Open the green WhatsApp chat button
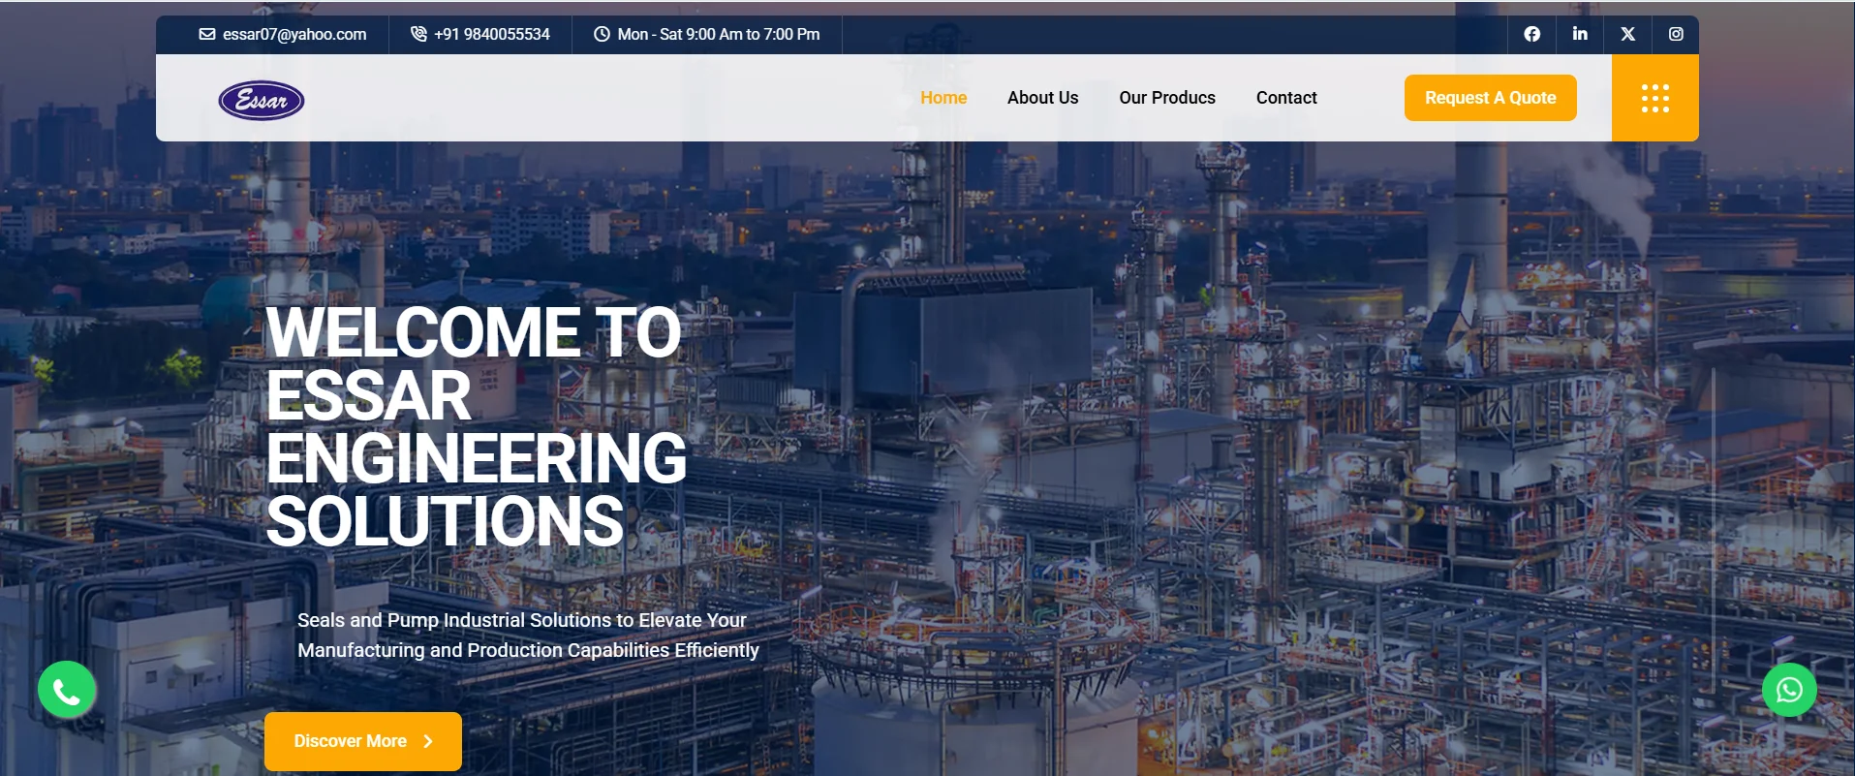The image size is (1855, 776). click(x=1789, y=690)
